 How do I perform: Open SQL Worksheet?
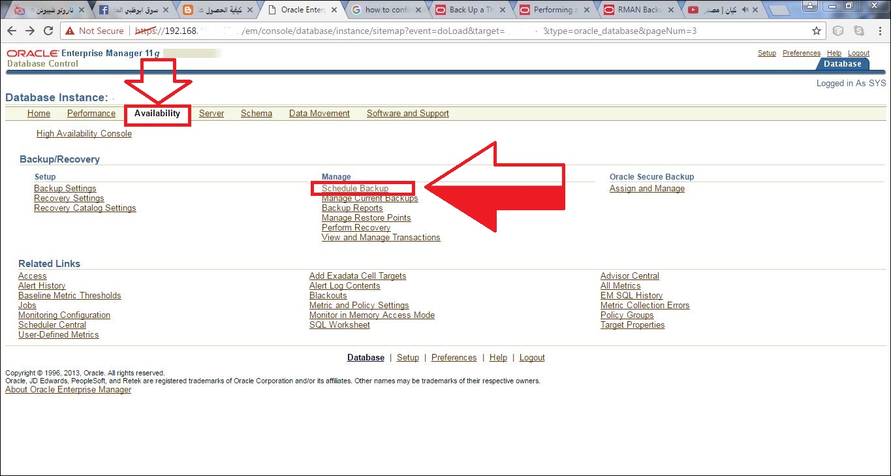[x=339, y=325]
